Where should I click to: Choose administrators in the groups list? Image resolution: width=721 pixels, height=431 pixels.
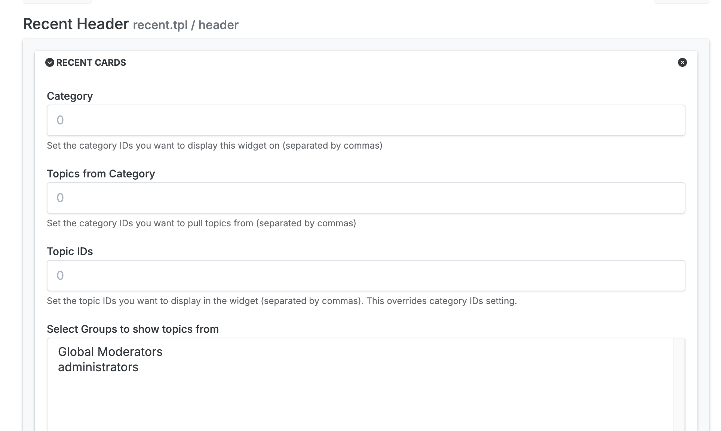pyautogui.click(x=98, y=367)
